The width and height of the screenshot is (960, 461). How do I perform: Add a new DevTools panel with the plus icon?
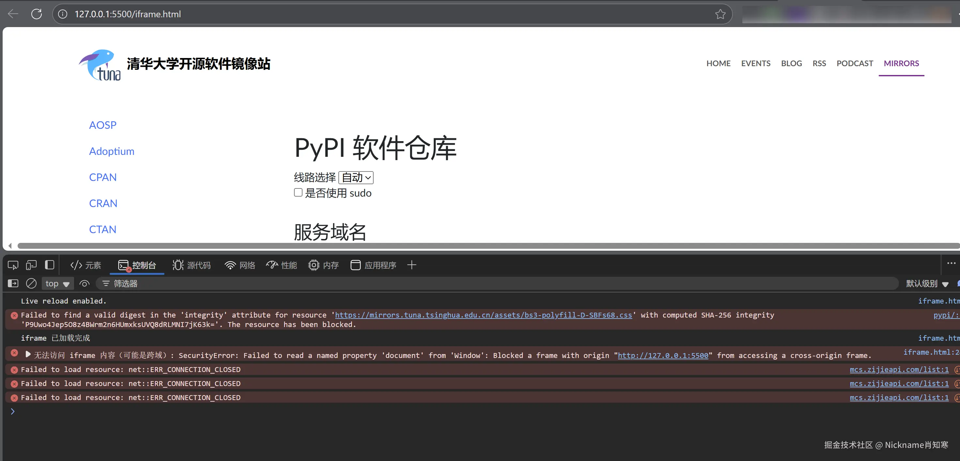pos(412,265)
